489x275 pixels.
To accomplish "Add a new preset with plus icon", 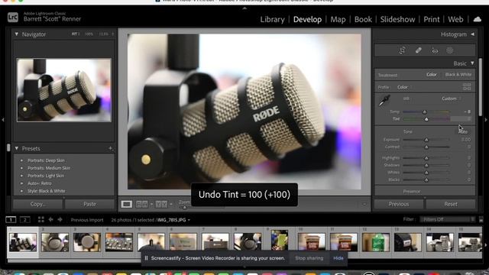I will click(x=110, y=148).
